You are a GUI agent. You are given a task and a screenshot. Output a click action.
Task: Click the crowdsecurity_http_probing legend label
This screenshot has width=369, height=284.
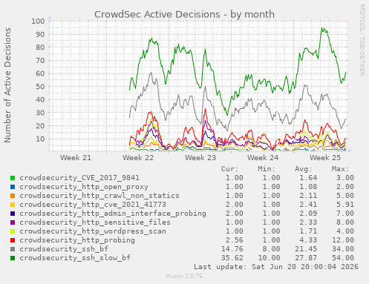coord(77,240)
